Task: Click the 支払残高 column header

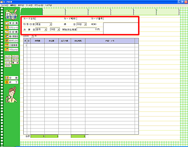Action: click(x=78, y=41)
